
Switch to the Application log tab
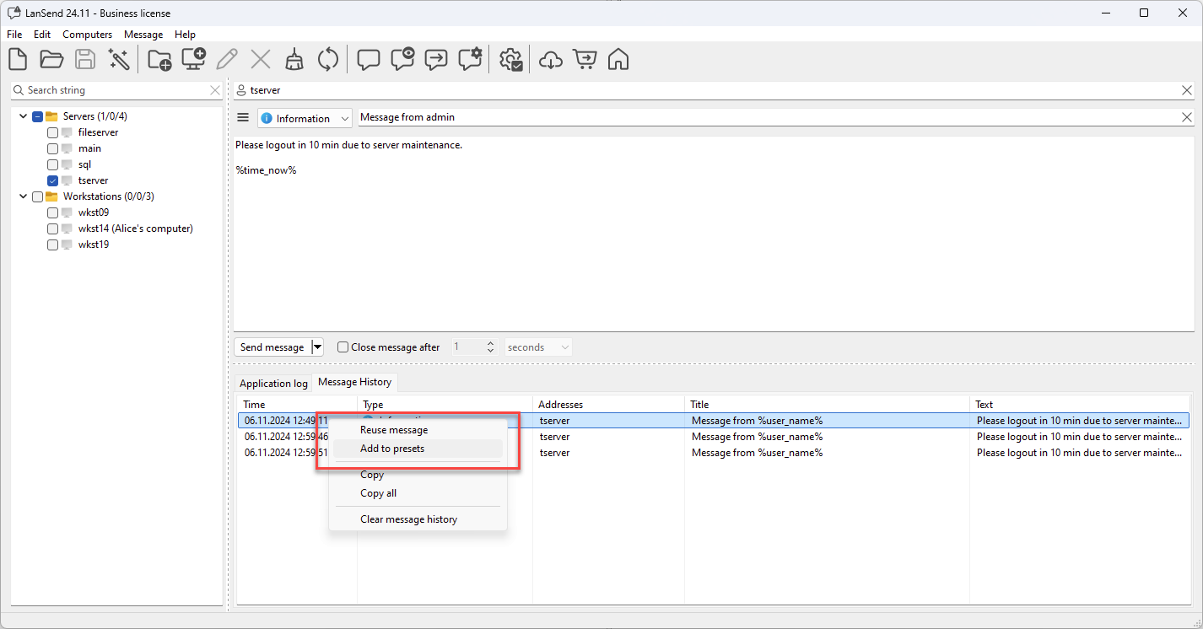273,384
